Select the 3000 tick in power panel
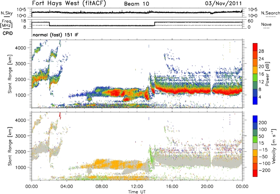The width and height of the screenshot is (280, 194). click(x=20, y=64)
